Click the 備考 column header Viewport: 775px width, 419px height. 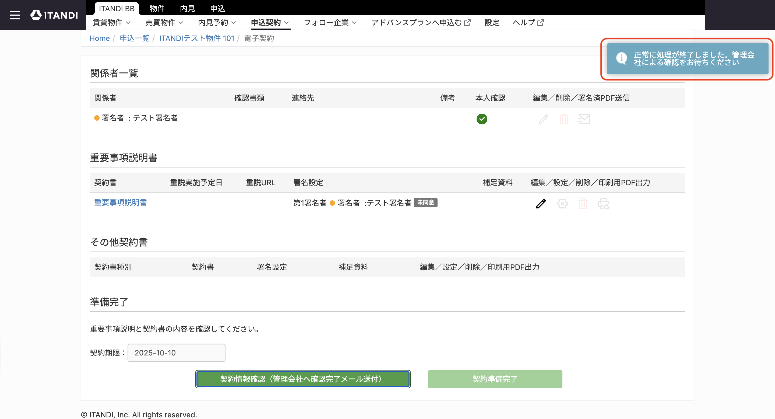[x=447, y=98]
